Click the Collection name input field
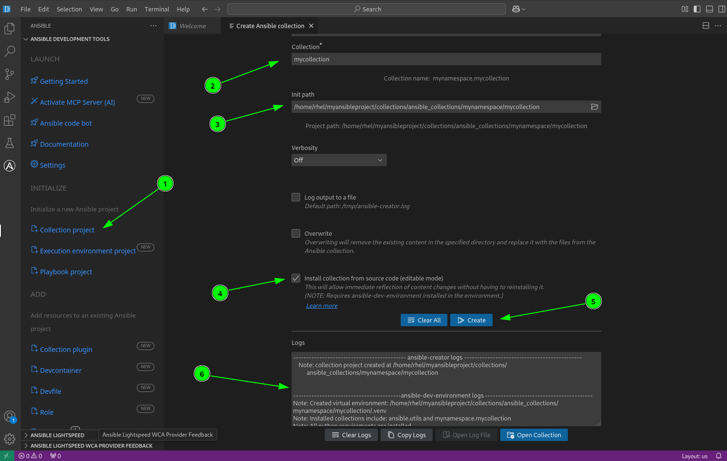 (446, 59)
